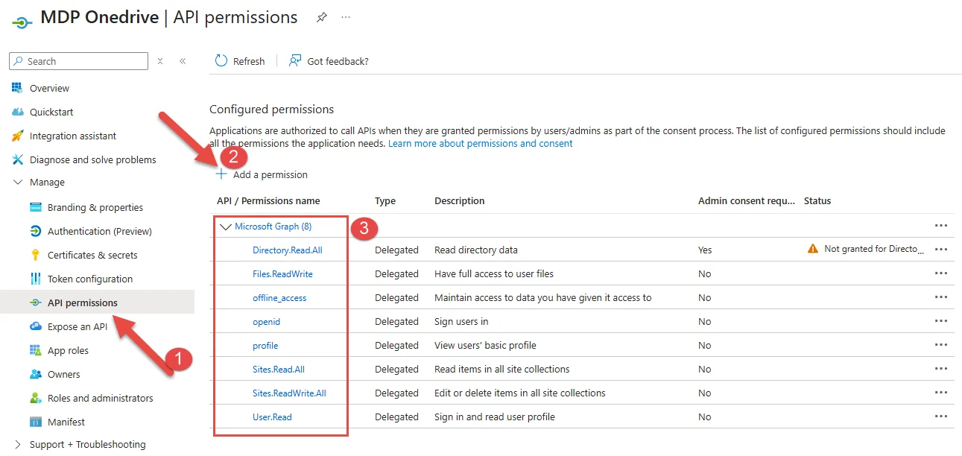Open Directory.Read.All permission link
Image resolution: width=962 pixels, height=456 pixels.
pos(288,250)
